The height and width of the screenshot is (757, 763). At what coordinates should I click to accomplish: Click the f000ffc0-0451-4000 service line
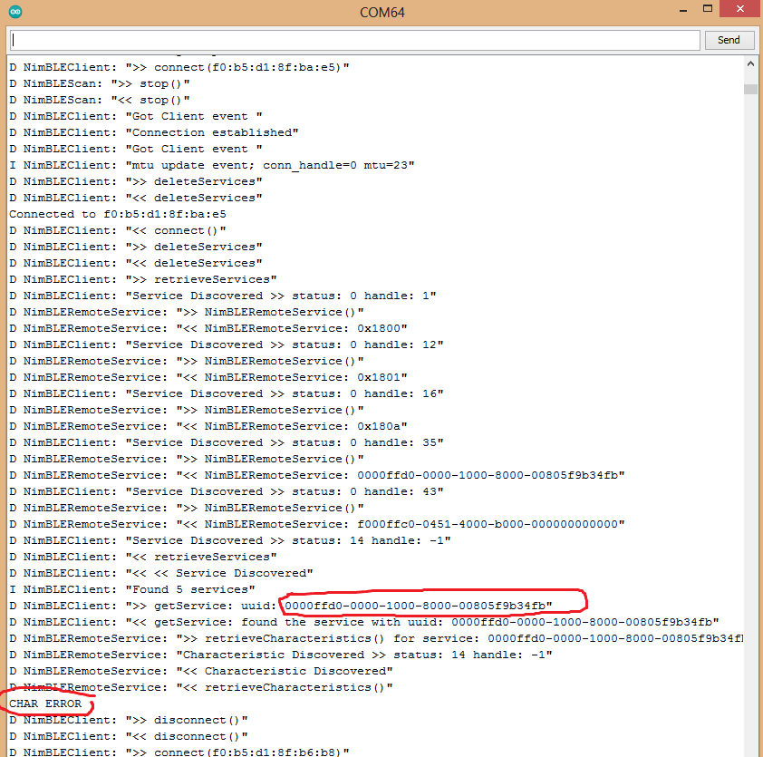317,524
